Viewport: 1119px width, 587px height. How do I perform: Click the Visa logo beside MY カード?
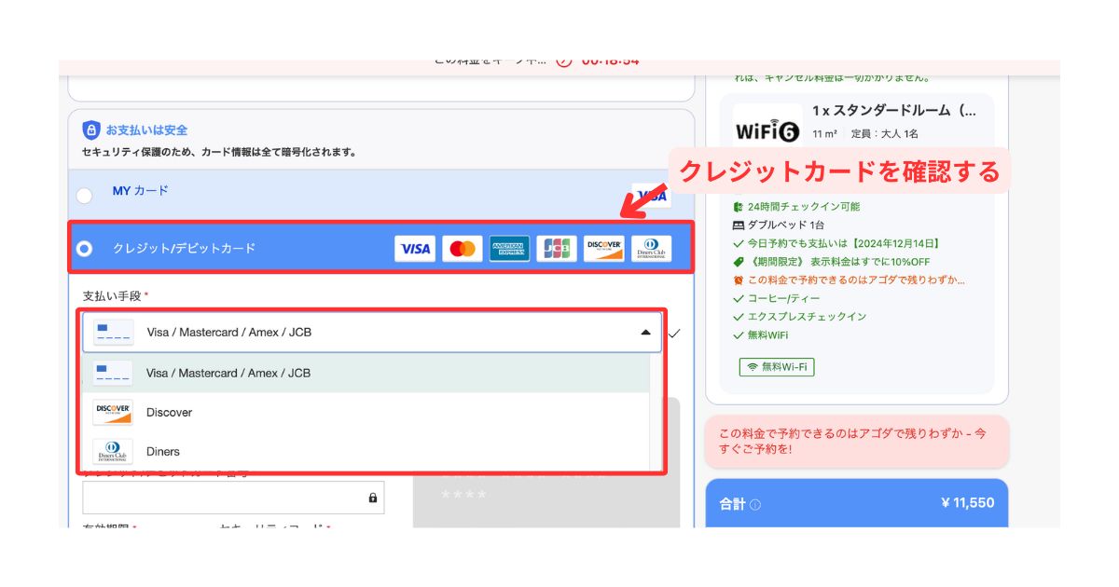pos(651,196)
